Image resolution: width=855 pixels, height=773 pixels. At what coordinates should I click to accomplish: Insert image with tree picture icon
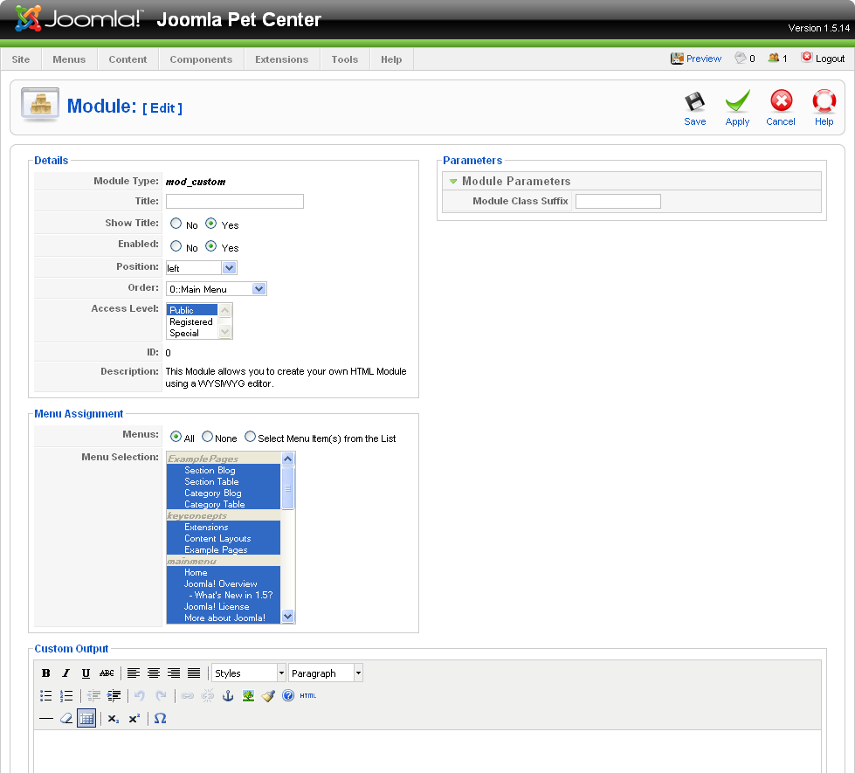[x=248, y=695]
